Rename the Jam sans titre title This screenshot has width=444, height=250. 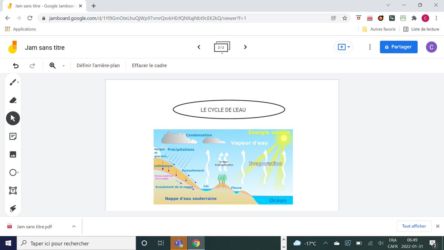[x=45, y=47]
